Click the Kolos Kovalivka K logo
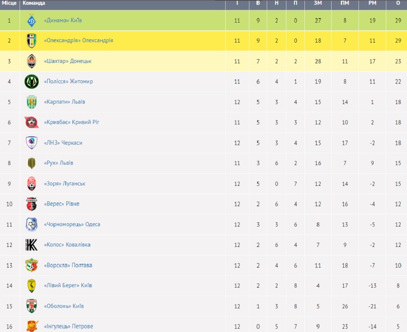 pos(32,245)
